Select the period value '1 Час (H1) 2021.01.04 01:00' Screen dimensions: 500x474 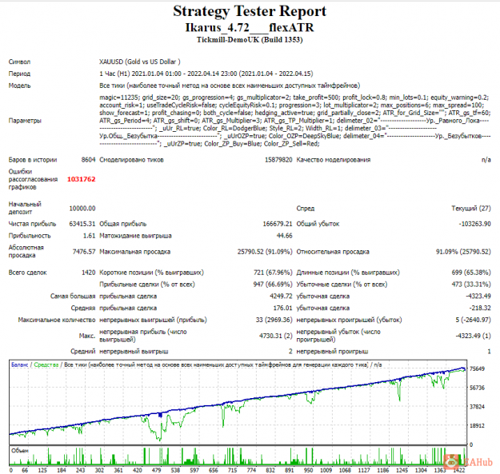coord(140,74)
